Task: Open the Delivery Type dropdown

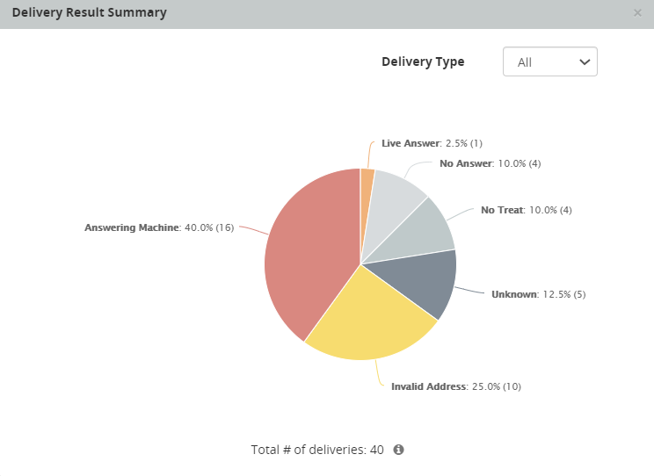Action: coord(549,62)
